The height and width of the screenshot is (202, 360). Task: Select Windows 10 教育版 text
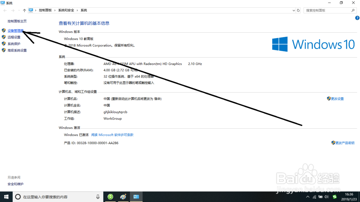pyautogui.click(x=78, y=39)
